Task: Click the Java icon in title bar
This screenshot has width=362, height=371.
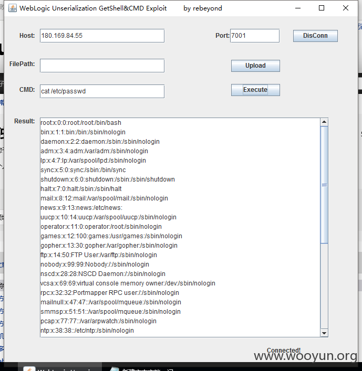Action: pyautogui.click(x=13, y=8)
